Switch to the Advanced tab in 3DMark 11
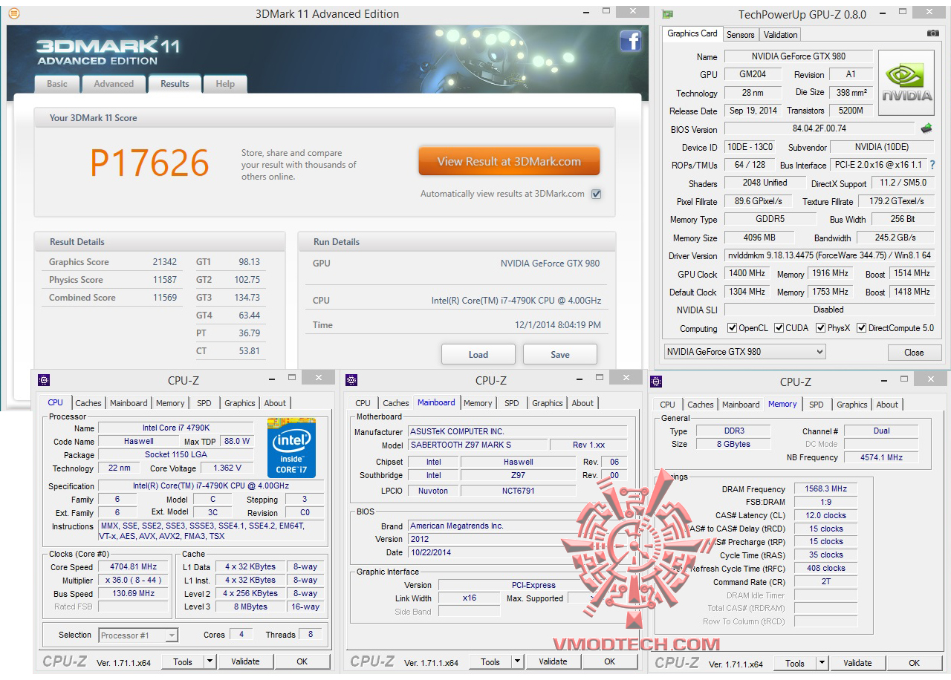The width and height of the screenshot is (951, 680). click(114, 84)
